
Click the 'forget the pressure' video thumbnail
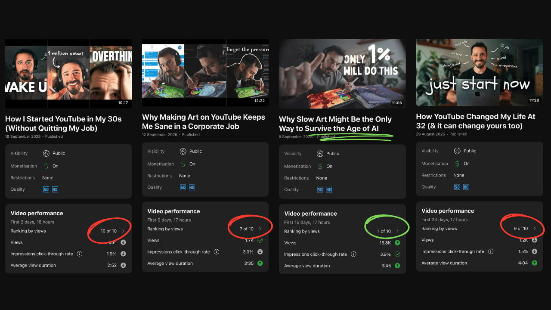point(205,73)
